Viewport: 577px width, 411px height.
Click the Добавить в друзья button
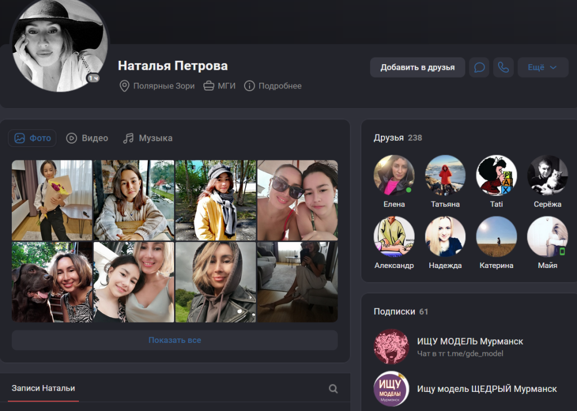click(418, 67)
